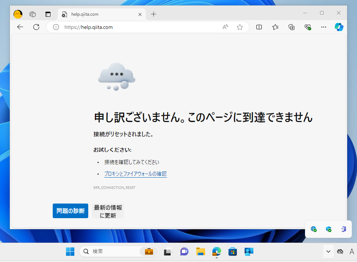The height and width of the screenshot is (262, 357).
Task: Close the help.qiita.com tab
Action: point(140,14)
